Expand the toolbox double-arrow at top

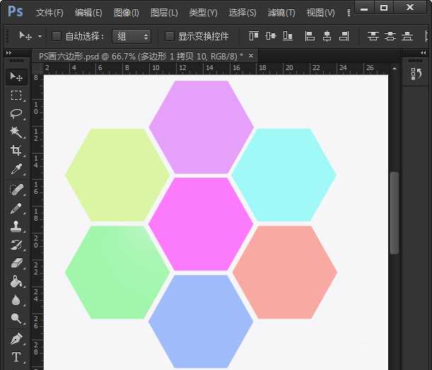[8, 53]
